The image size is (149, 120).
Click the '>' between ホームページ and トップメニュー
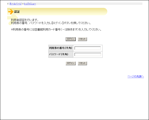[x=23, y=4]
